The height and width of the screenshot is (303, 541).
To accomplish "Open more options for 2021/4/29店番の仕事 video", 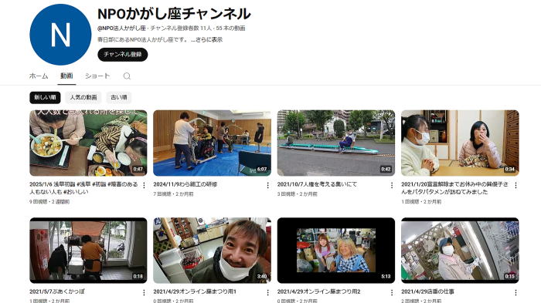I will 515,292.
